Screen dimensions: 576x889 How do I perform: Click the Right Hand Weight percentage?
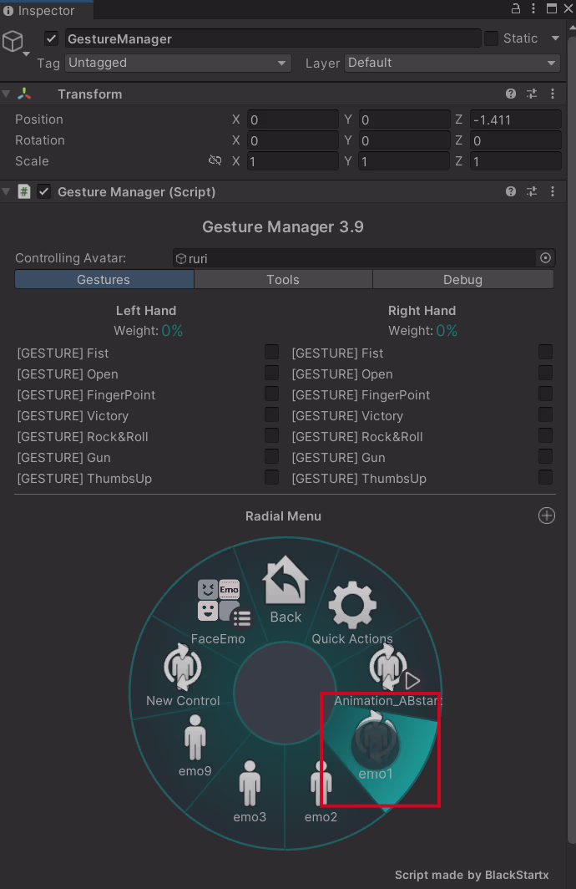(x=447, y=331)
